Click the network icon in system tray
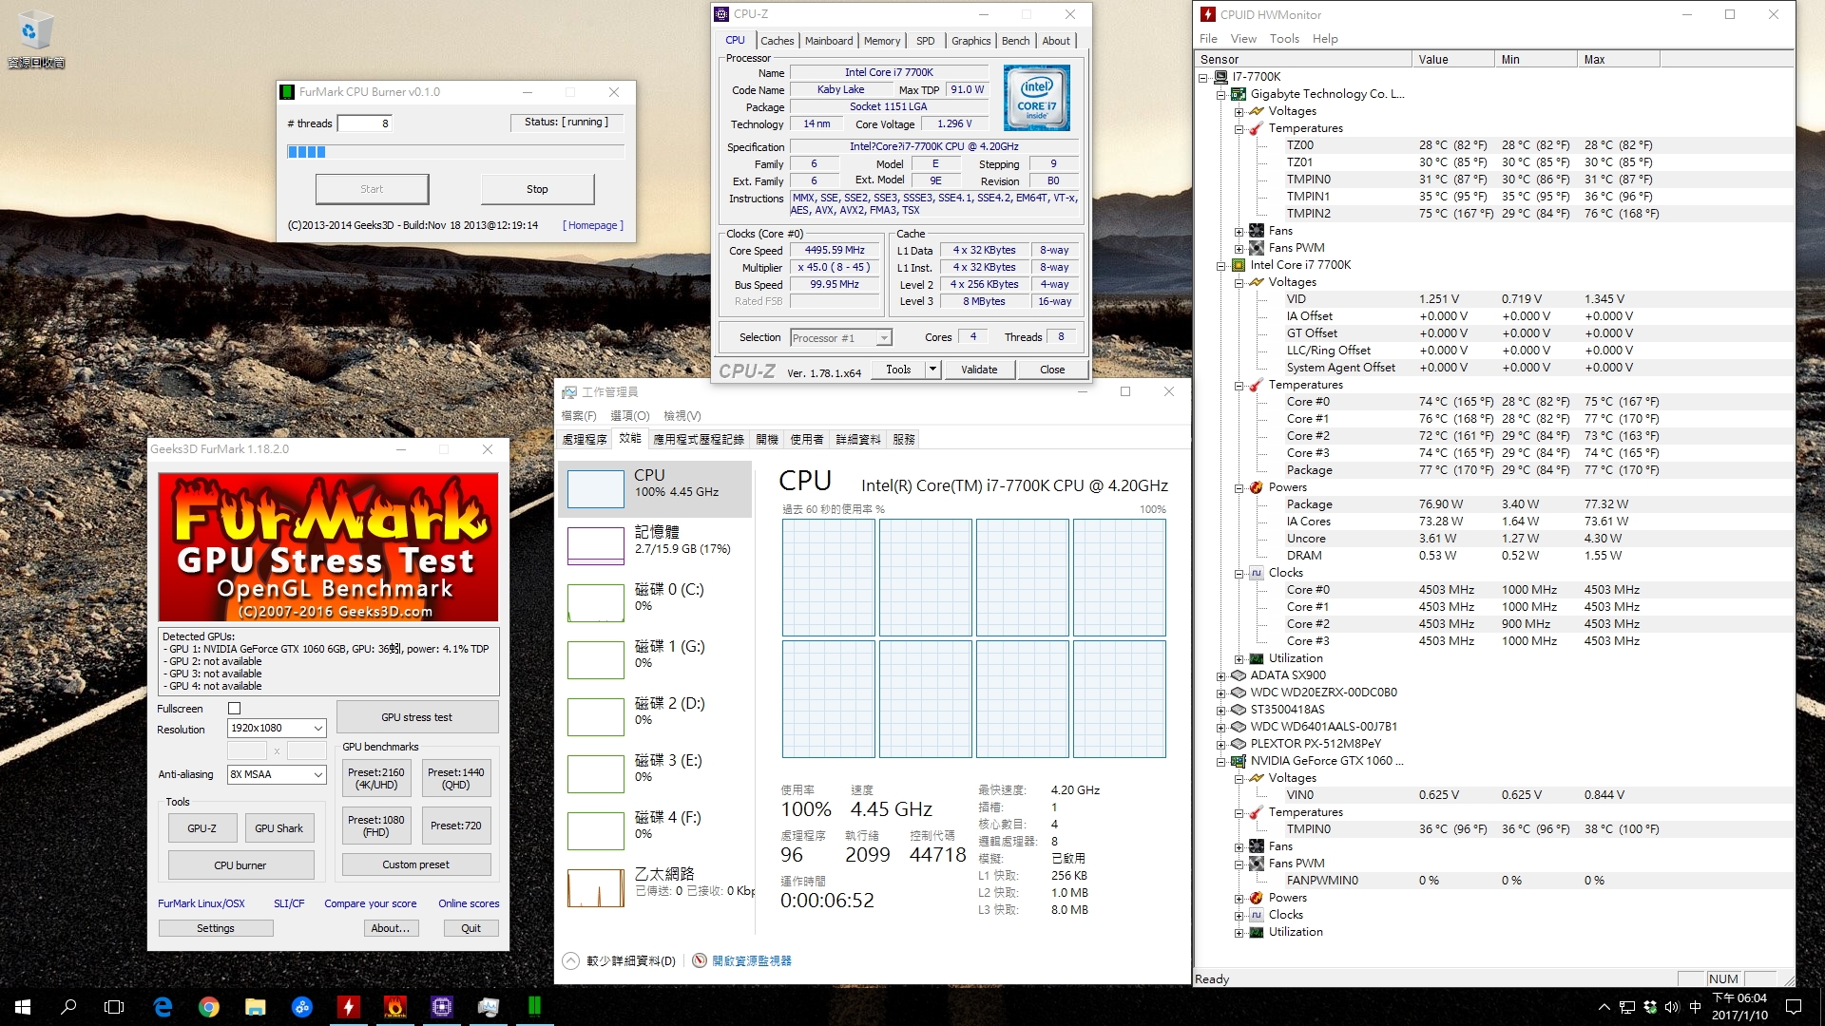 [1627, 1007]
